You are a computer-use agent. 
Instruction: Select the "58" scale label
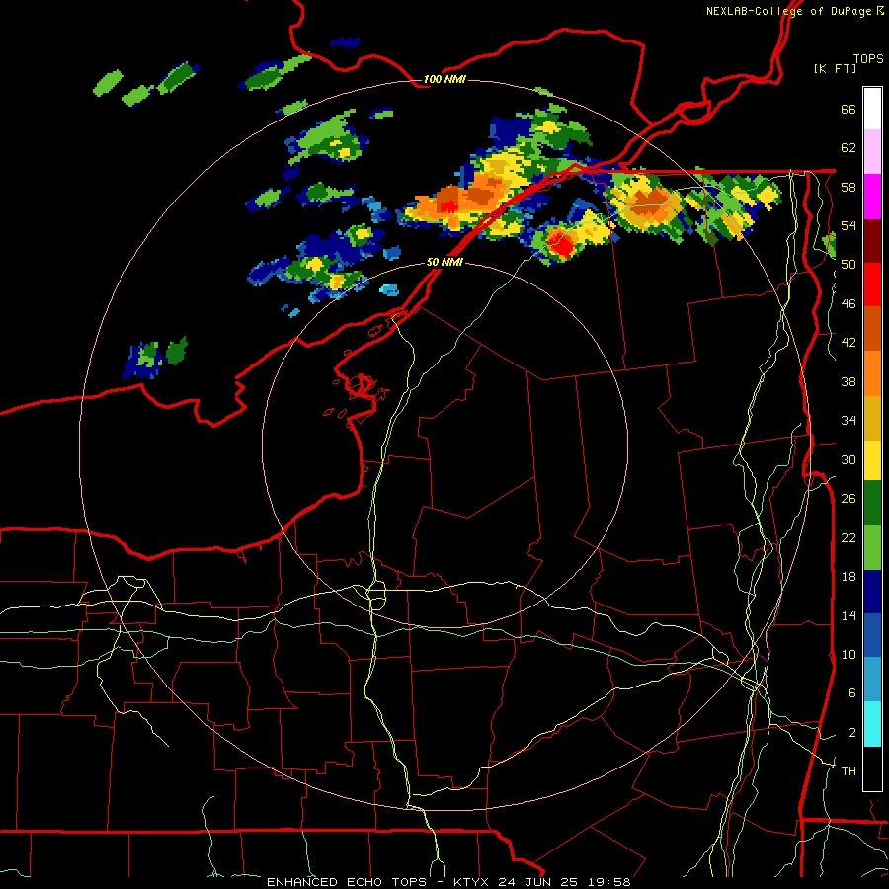tap(849, 187)
